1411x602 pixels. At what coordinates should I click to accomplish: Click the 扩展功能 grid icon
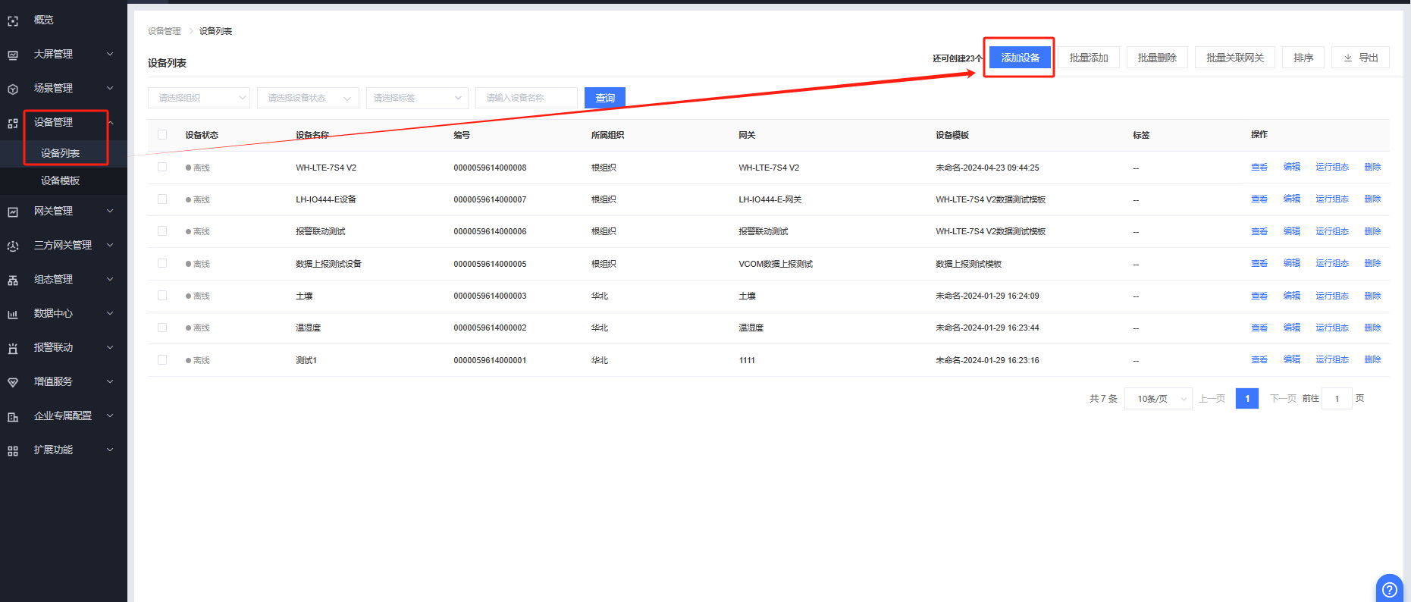click(x=13, y=450)
